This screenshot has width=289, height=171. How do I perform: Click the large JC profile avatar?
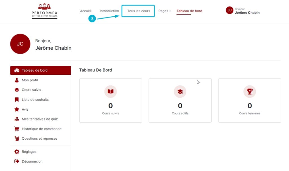(20, 44)
